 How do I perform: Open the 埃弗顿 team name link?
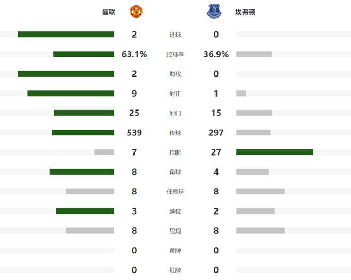[x=245, y=12]
